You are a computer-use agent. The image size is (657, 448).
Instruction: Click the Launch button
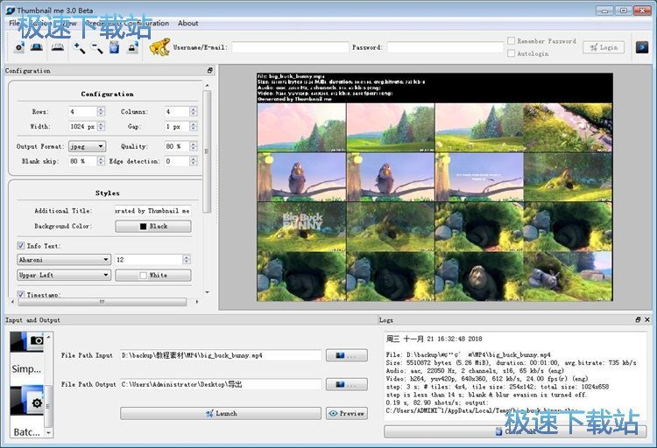[221, 413]
